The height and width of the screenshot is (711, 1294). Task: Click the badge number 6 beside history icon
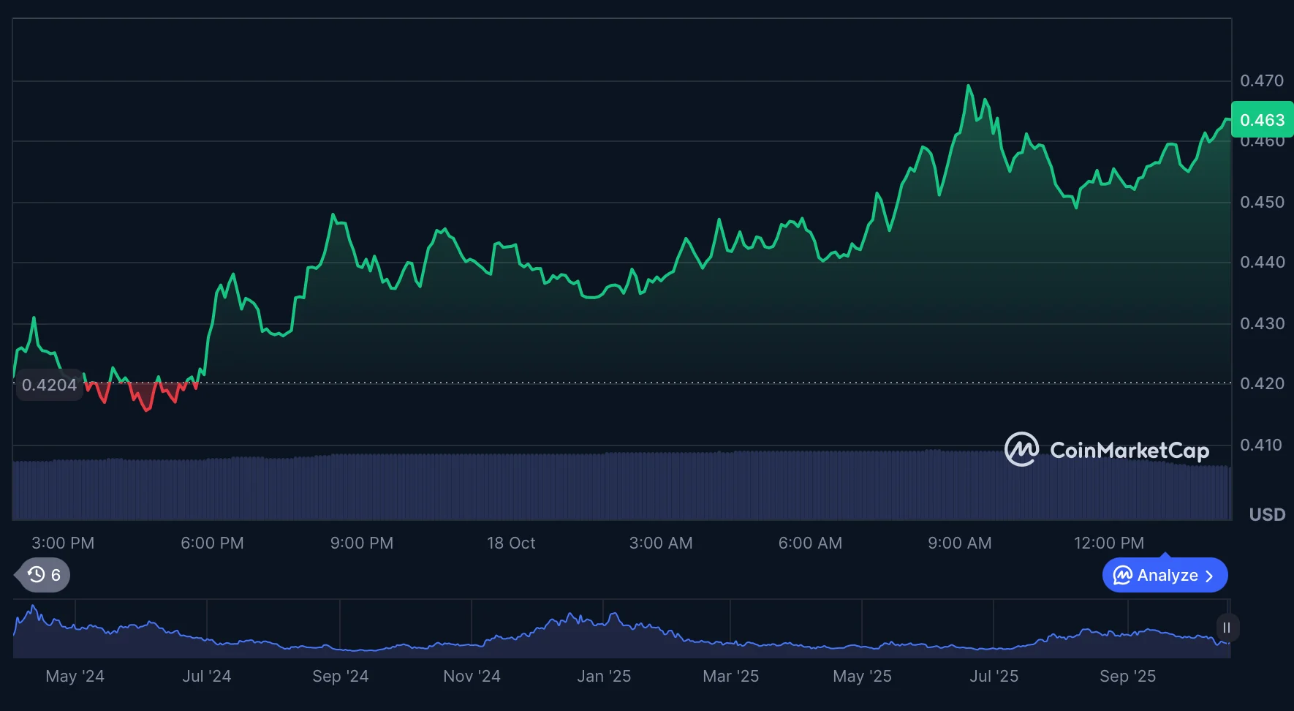(56, 575)
